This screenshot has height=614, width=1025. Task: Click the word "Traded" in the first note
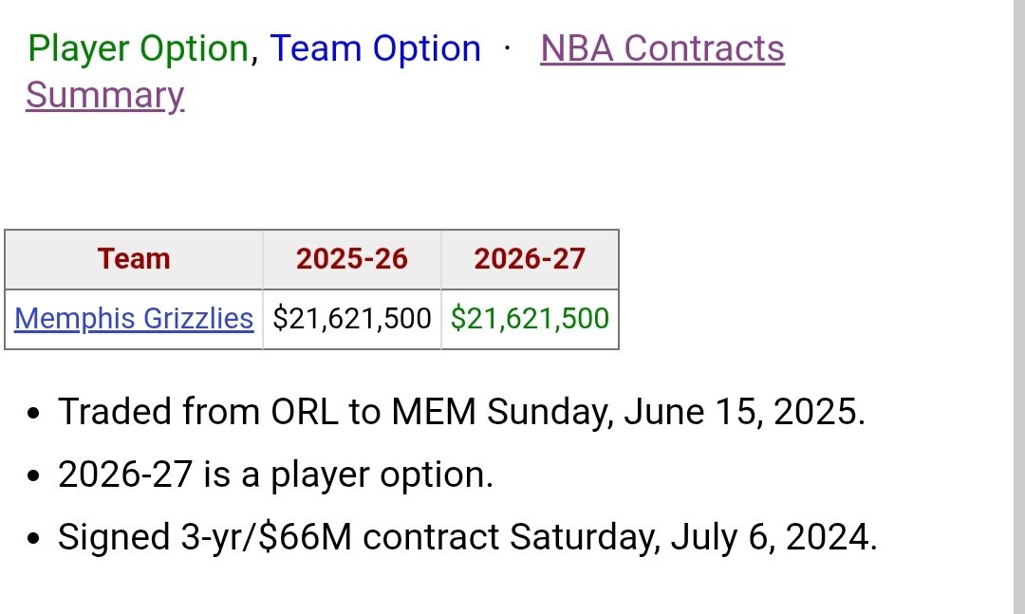point(115,412)
